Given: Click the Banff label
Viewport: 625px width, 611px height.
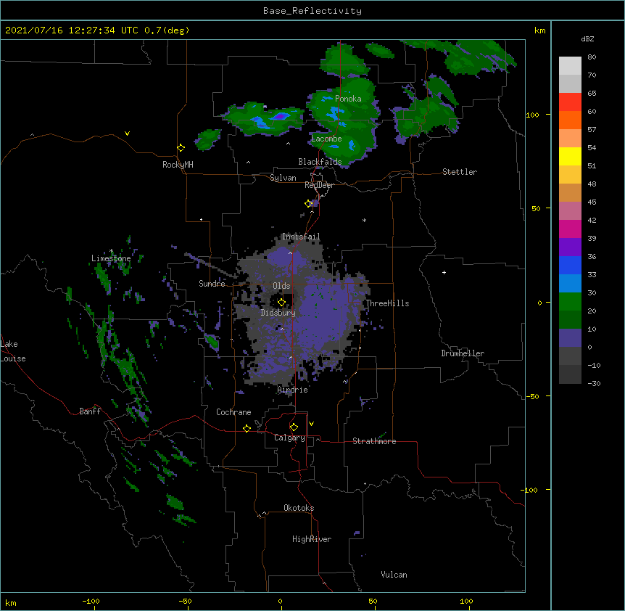Looking at the screenshot, I should point(90,411).
